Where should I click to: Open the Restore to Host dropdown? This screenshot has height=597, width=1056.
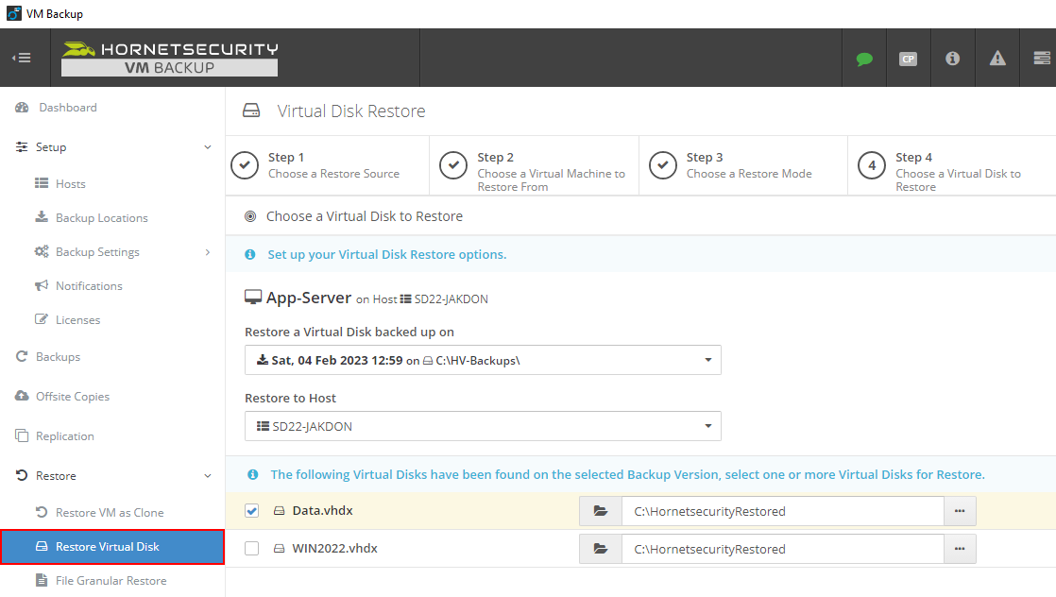[483, 426]
